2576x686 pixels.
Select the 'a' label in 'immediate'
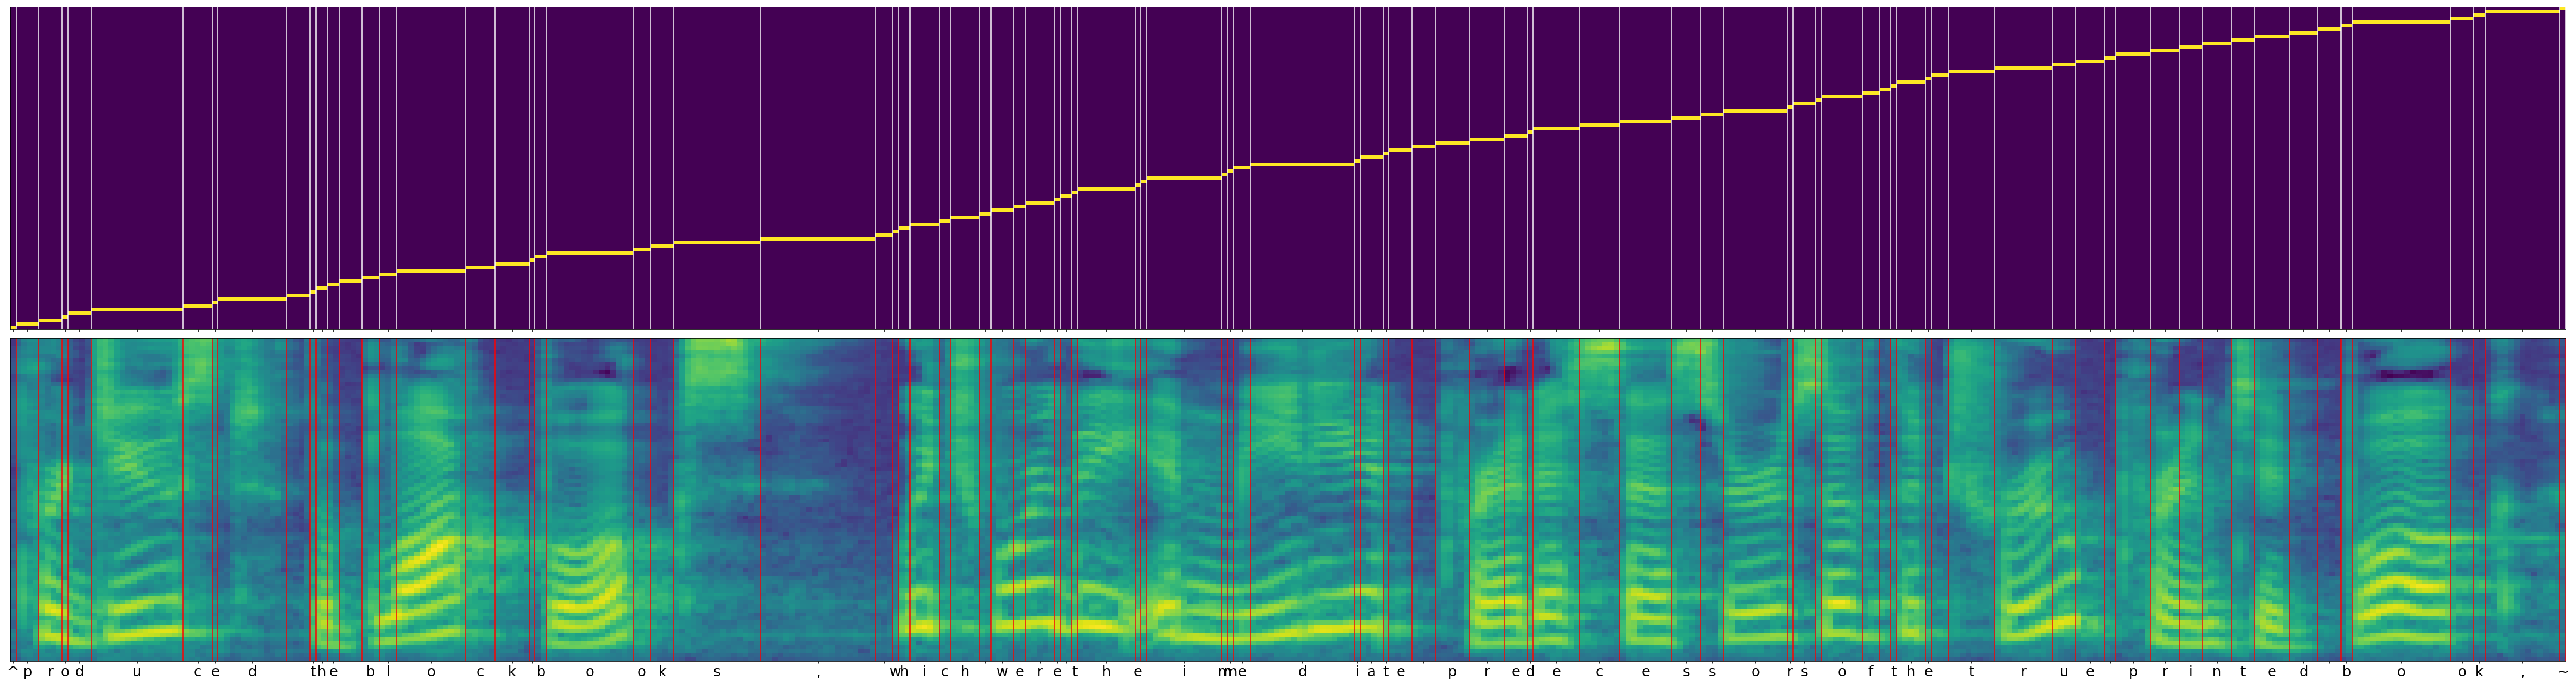[x=1371, y=672]
